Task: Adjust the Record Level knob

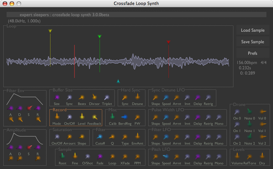Action: (82, 117)
